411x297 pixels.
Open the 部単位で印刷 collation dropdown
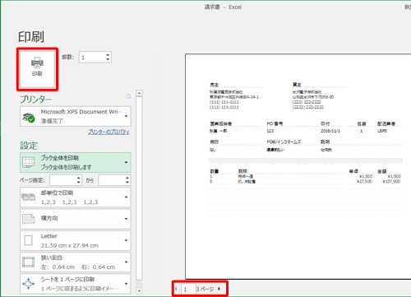76,197
